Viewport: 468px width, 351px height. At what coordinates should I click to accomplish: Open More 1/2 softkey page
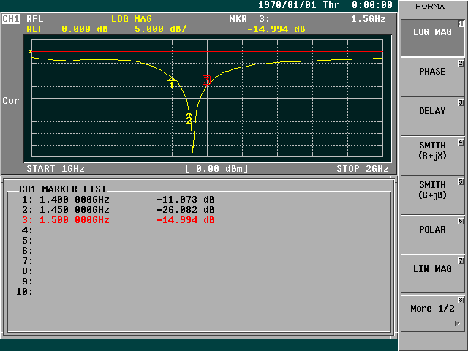[432, 314]
